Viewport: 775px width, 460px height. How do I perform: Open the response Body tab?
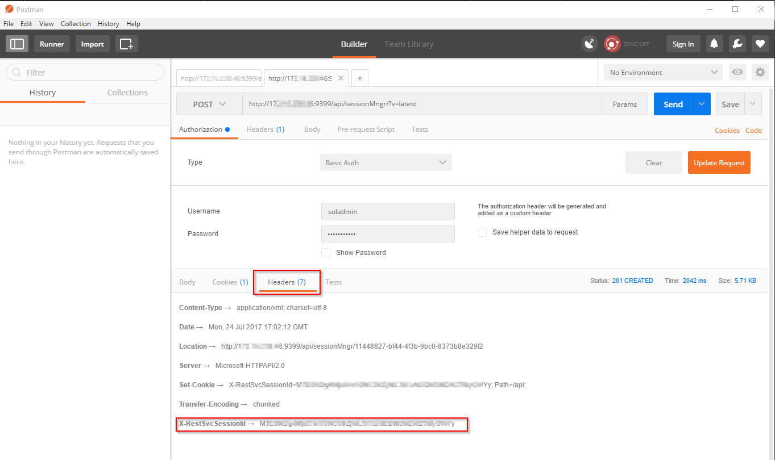pos(187,282)
